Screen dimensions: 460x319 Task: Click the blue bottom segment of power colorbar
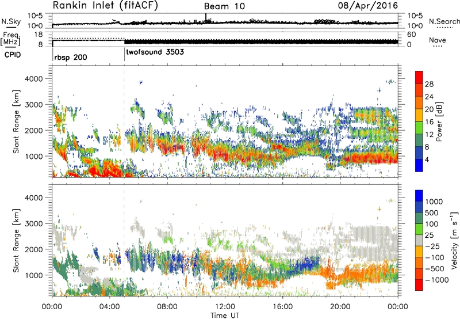(x=419, y=166)
